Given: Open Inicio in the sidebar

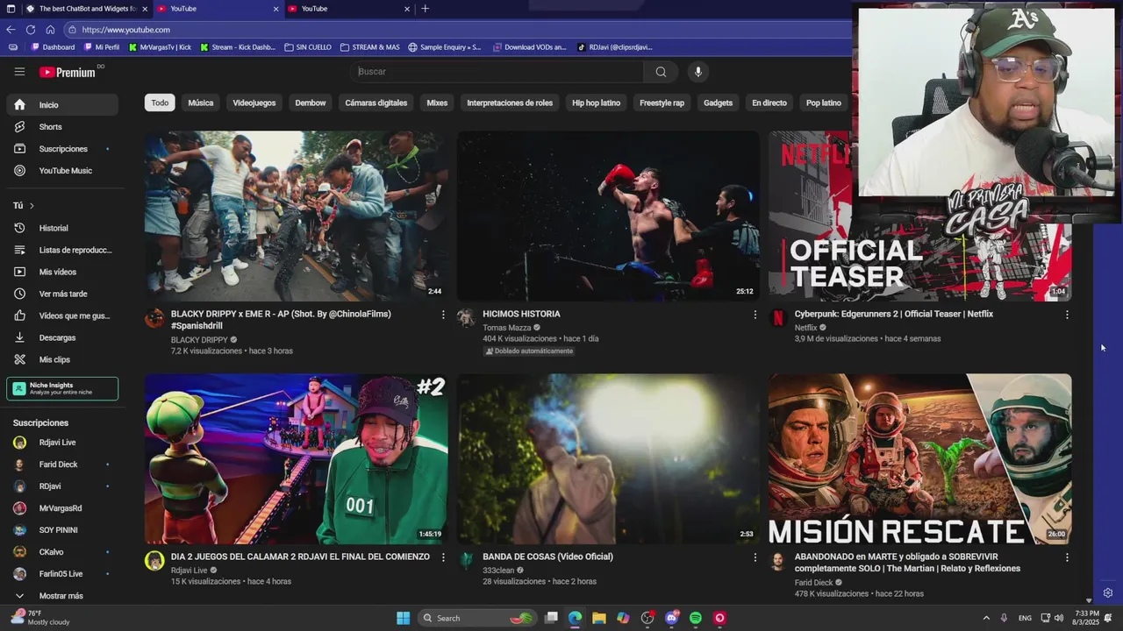Looking at the screenshot, I should (x=62, y=105).
